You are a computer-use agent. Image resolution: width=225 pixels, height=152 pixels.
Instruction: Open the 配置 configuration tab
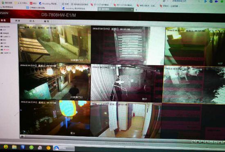(46, 21)
